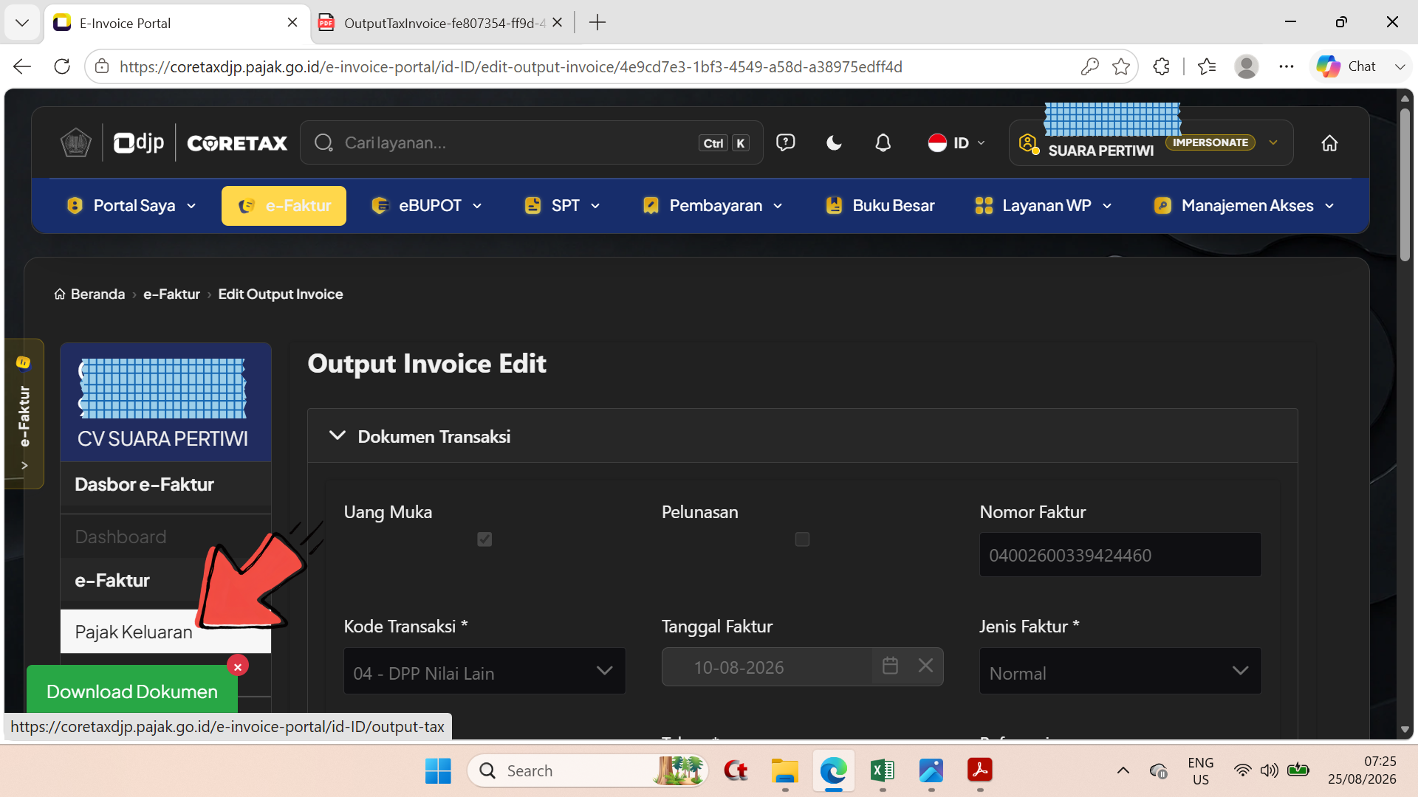Open File Explorer from taskbar
This screenshot has height=797, width=1418.
pyautogui.click(x=785, y=770)
